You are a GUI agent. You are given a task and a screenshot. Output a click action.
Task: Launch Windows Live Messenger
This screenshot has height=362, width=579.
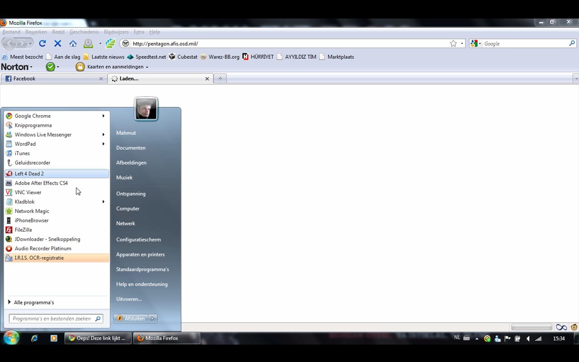tap(57, 134)
